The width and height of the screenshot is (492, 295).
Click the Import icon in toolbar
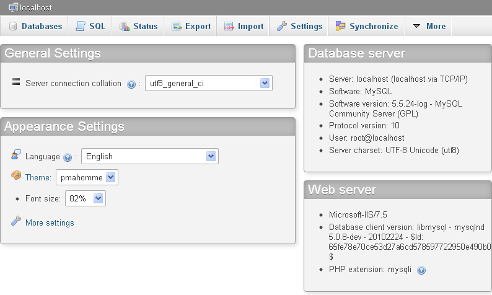229,27
